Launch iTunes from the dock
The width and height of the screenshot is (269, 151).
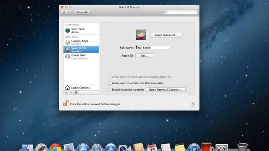coord(194,147)
